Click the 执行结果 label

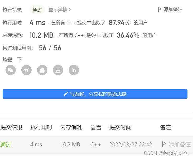pyautogui.click(x=13, y=9)
